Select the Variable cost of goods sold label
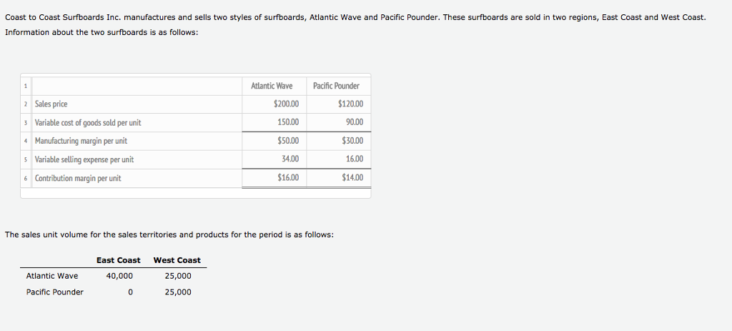 (88, 123)
